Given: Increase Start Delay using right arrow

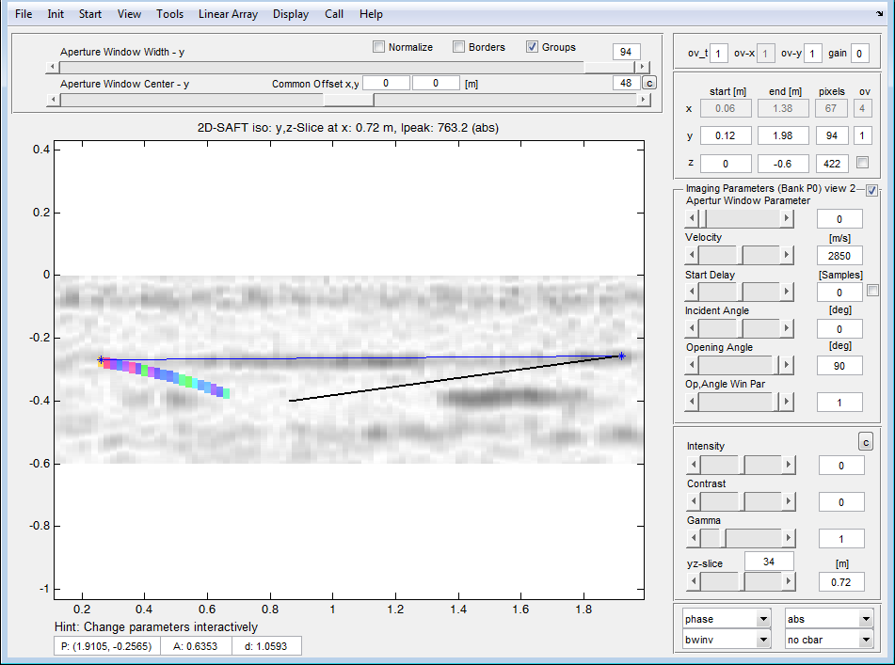Looking at the screenshot, I should 787,292.
